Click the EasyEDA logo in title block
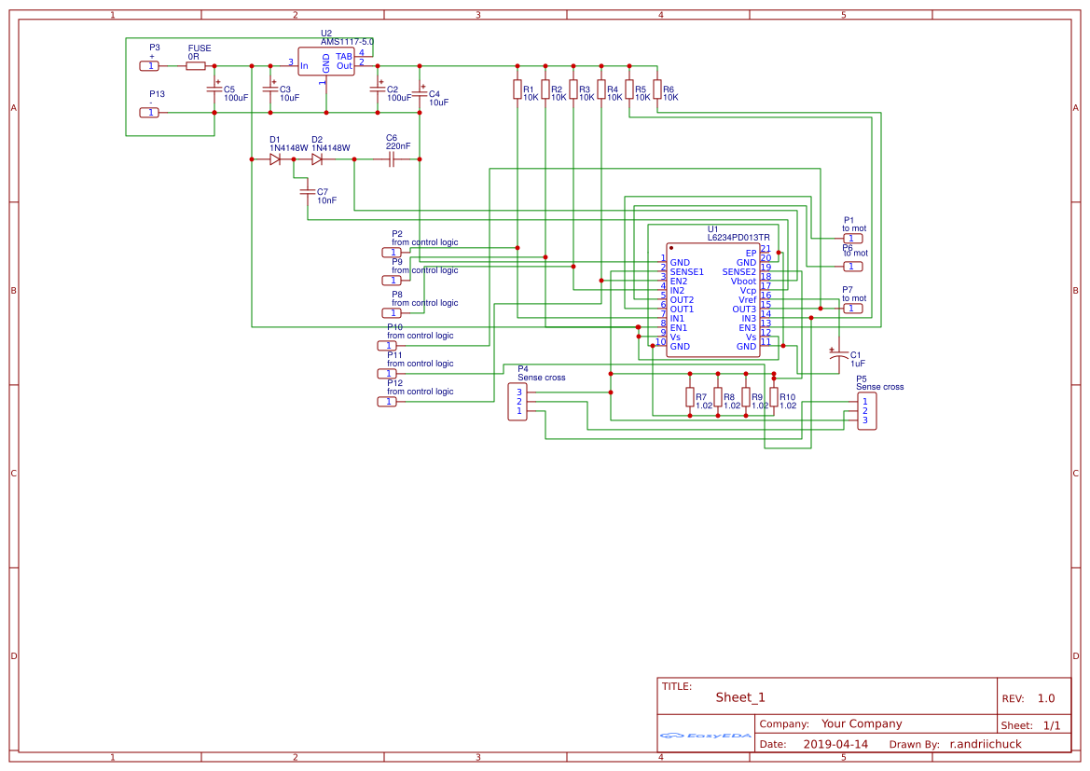 click(x=705, y=735)
